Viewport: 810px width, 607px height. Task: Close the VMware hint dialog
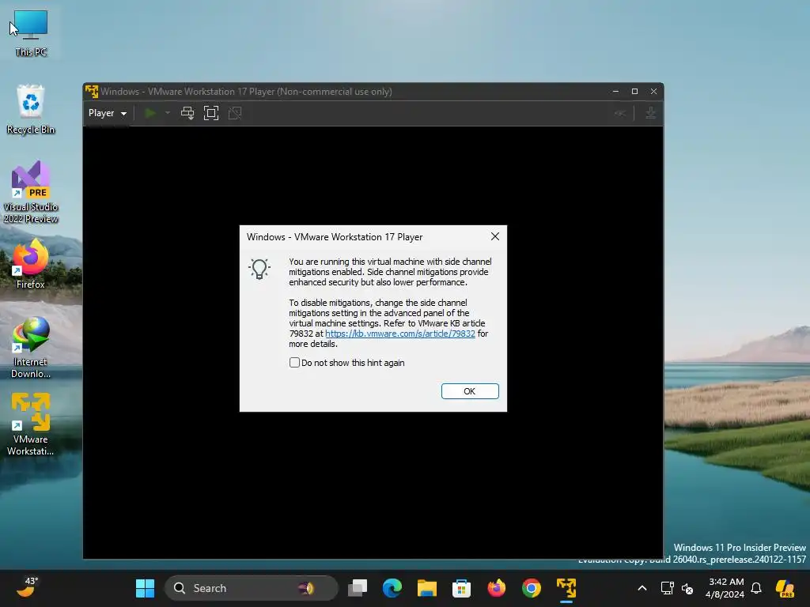point(495,236)
